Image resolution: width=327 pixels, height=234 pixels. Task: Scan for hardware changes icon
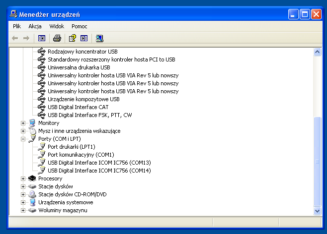click(x=99, y=38)
